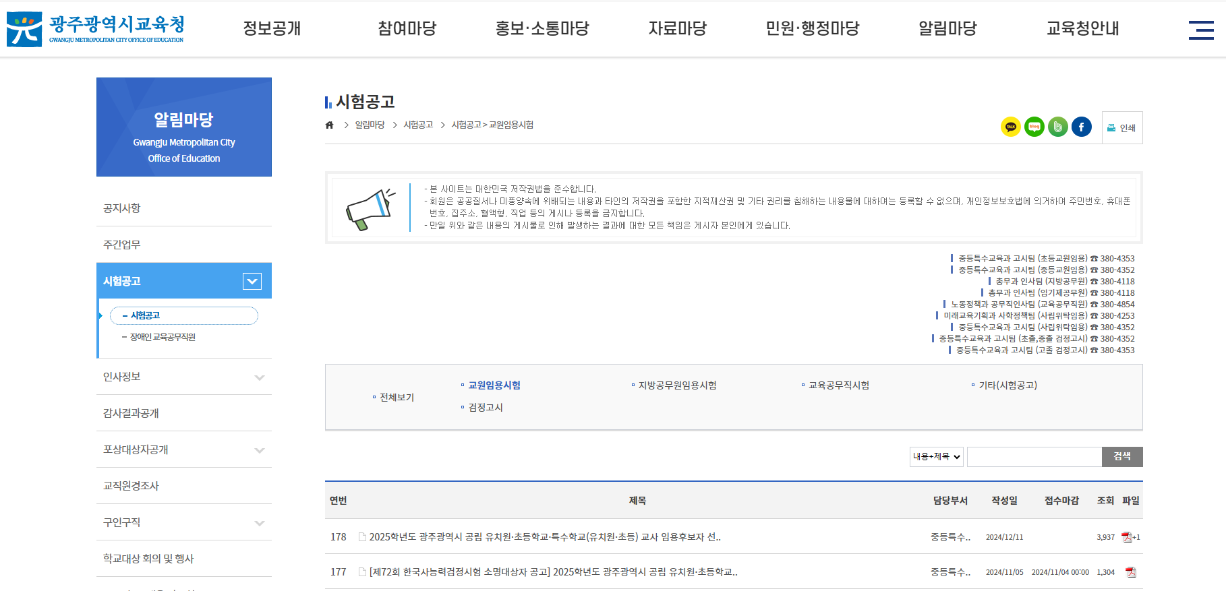Click the 인쇄 print button

coord(1122,128)
